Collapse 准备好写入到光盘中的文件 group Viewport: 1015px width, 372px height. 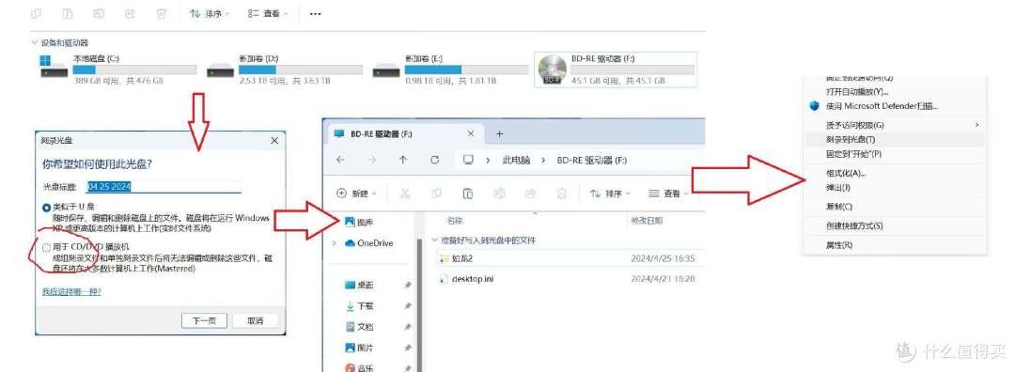(435, 240)
